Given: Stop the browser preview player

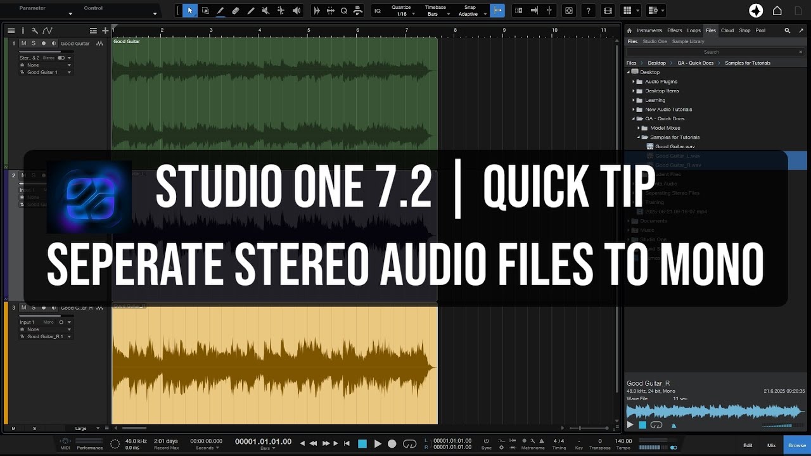Looking at the screenshot, I should click(x=642, y=425).
